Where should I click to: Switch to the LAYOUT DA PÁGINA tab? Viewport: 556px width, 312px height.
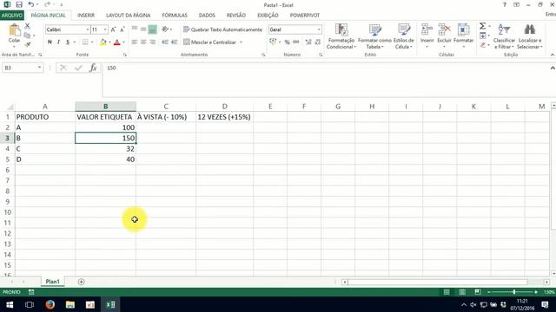pyautogui.click(x=128, y=16)
